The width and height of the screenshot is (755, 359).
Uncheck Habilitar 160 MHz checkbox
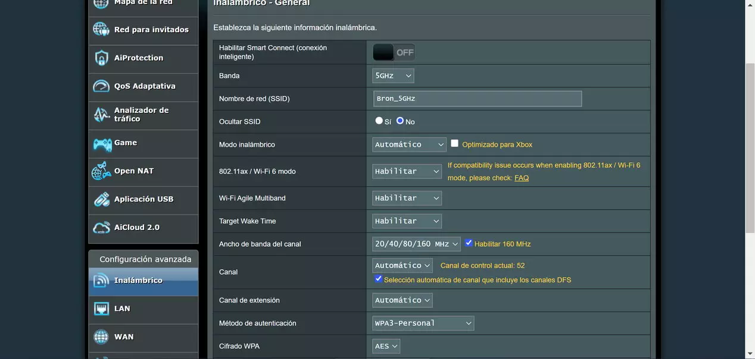click(x=469, y=243)
